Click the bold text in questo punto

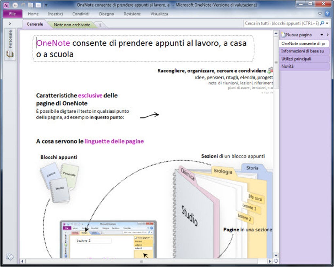pos(106,117)
